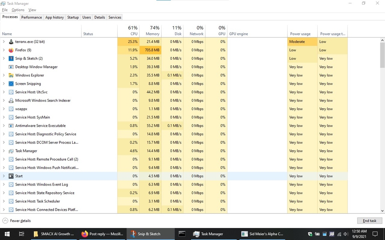Viewport: 385px width, 240px height.
Task: Expand the terranx.exe process tree
Action: pos(4,42)
